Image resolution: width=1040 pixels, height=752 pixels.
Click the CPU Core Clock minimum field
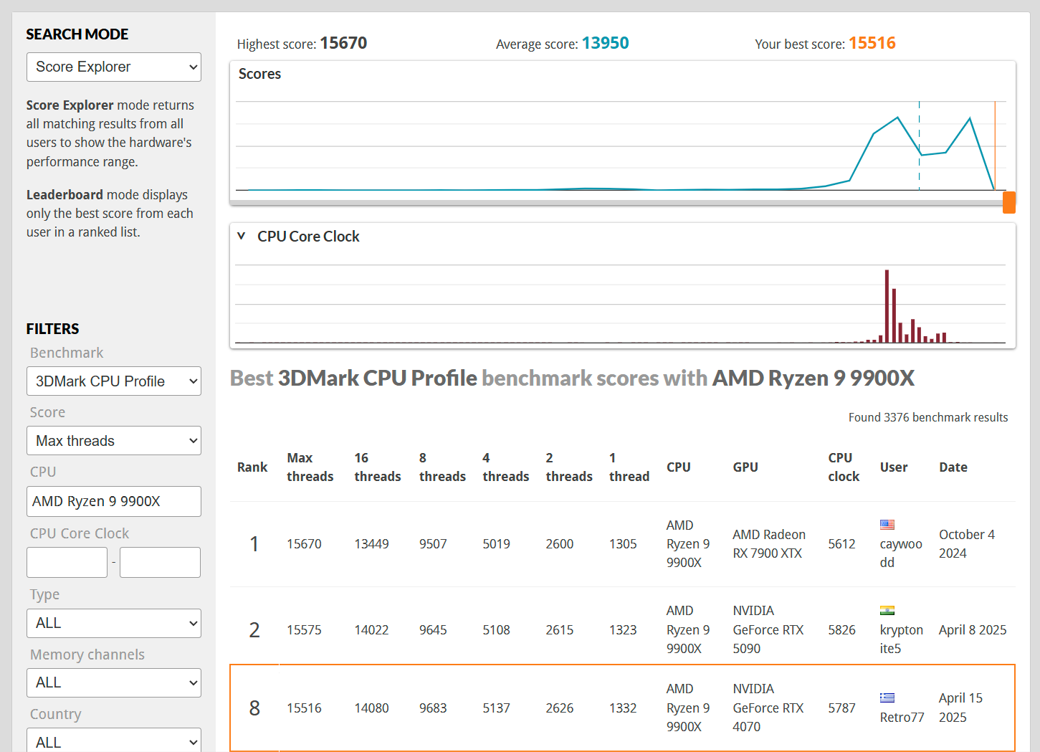[67, 562]
